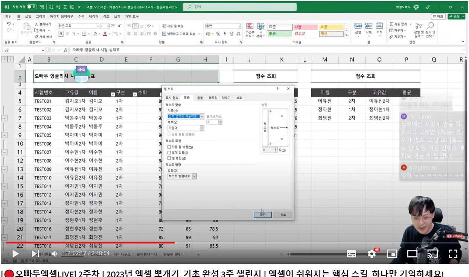The width and height of the screenshot is (469, 277).
Task: Click the middle align icon in the ribbon
Action: 135,26
